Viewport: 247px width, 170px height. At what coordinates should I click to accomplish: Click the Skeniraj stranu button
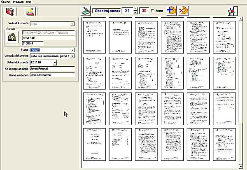tap(106, 11)
